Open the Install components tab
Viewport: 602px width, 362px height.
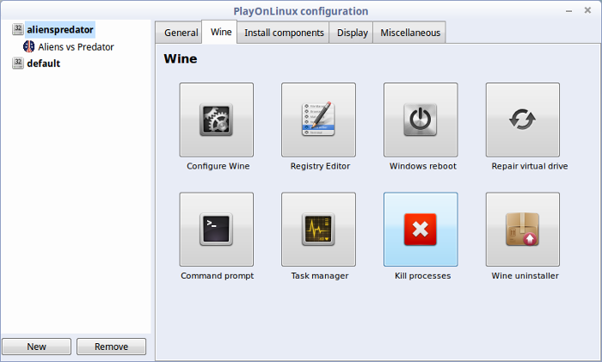click(284, 33)
